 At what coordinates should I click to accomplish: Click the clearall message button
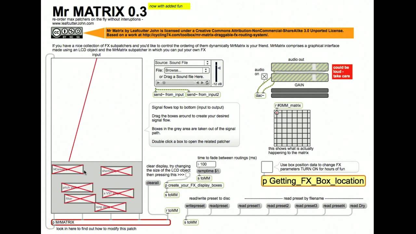[x=153, y=183]
